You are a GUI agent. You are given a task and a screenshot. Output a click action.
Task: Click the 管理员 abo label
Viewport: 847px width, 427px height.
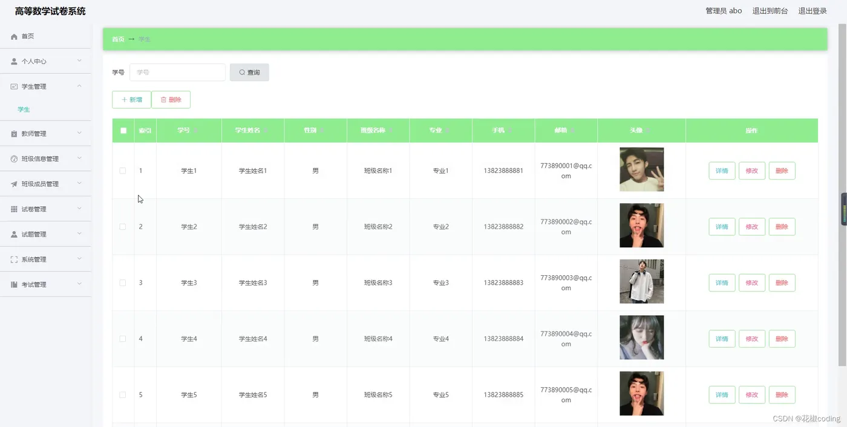tap(724, 11)
